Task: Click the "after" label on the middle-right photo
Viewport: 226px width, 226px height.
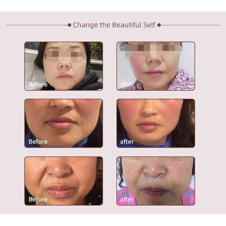Action: coord(127,142)
